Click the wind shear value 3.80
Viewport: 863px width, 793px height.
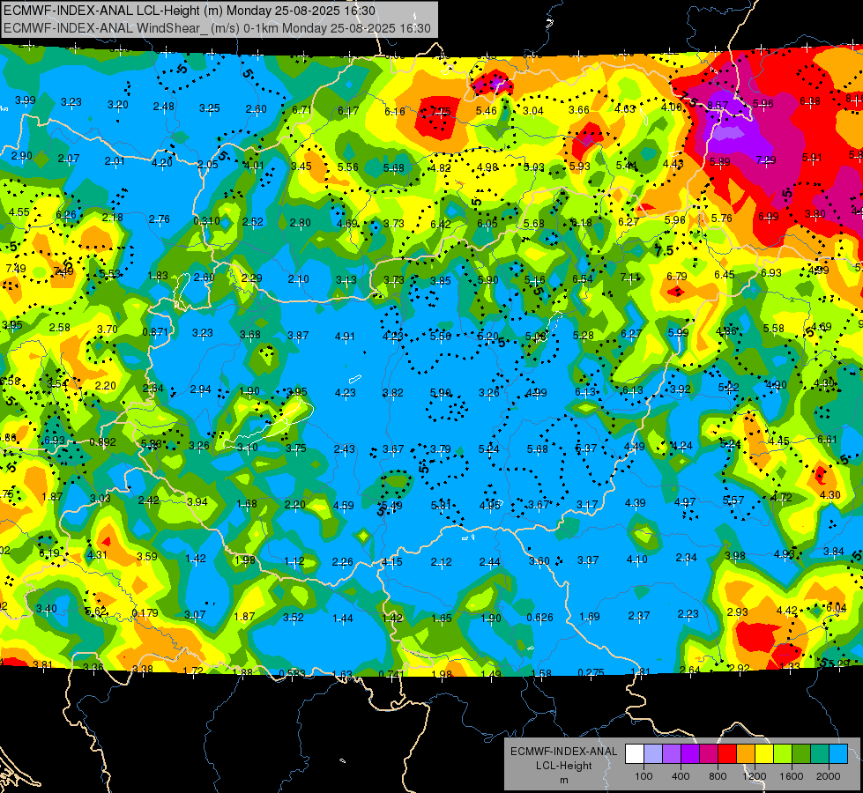[x=815, y=213]
